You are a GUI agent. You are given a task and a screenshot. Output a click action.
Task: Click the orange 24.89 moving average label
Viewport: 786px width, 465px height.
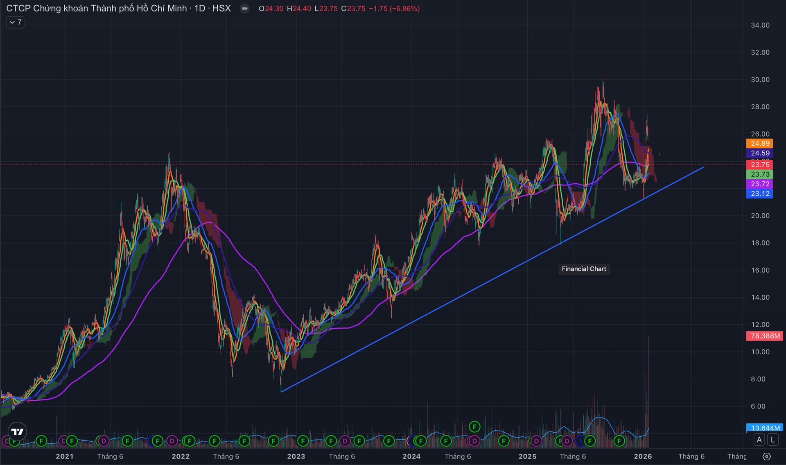tap(760, 143)
